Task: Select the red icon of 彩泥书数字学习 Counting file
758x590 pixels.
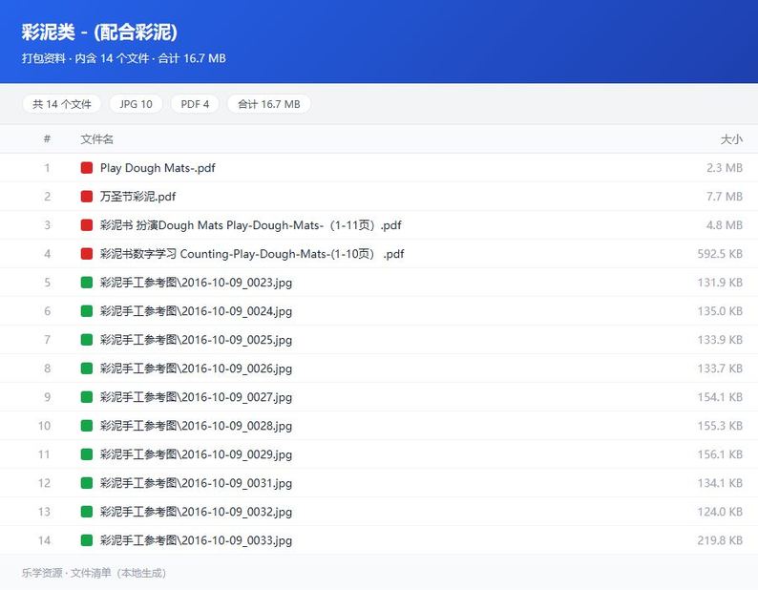Action: pyautogui.click(x=87, y=253)
